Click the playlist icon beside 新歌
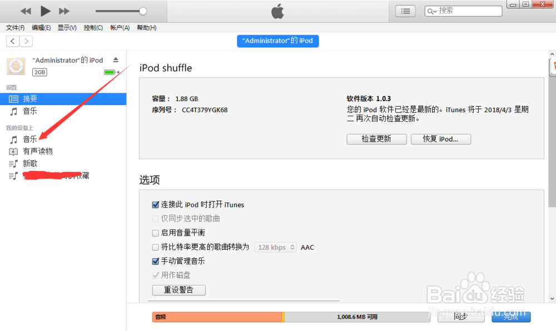The width and height of the screenshot is (556, 331). (13, 164)
